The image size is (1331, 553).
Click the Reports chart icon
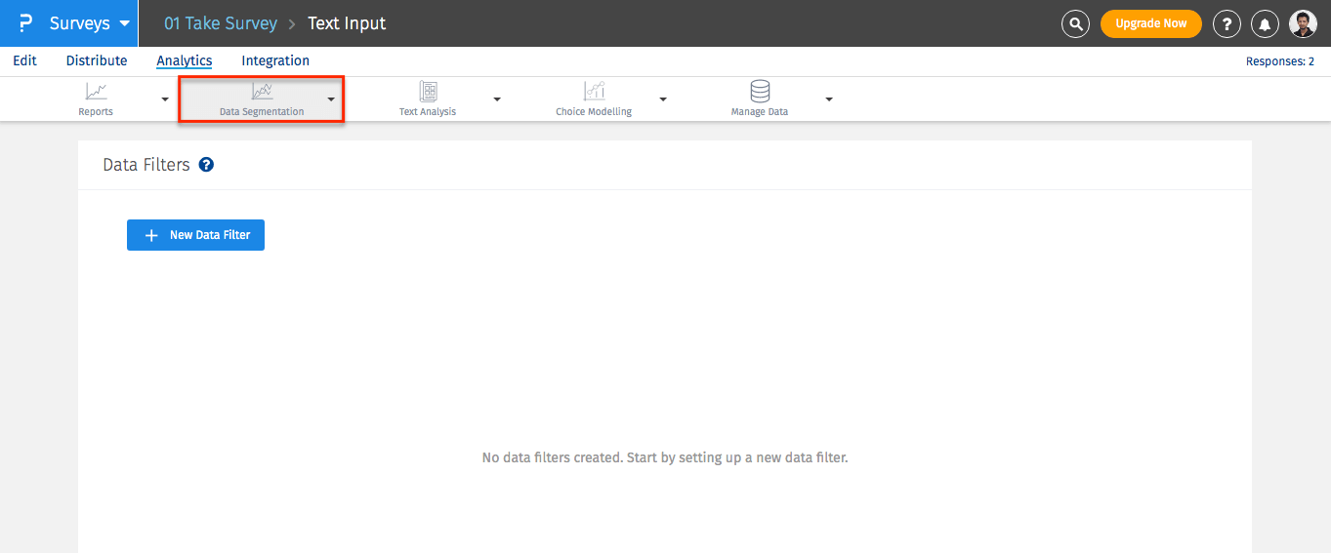tap(96, 92)
